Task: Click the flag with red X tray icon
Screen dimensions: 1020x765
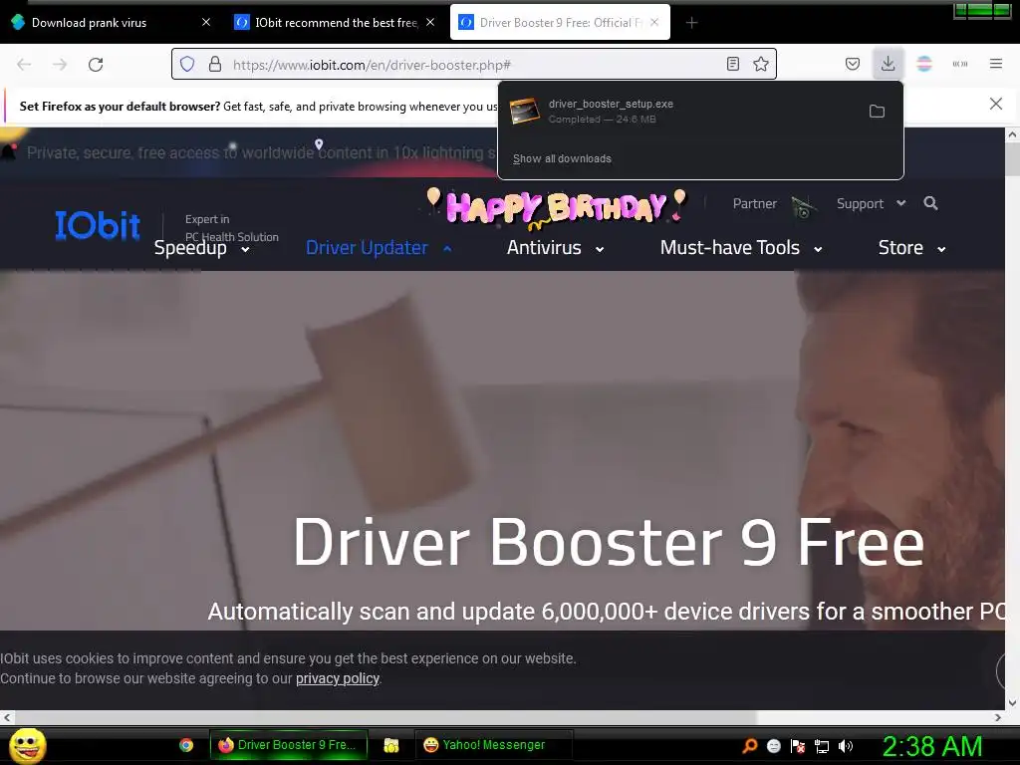Action: tap(798, 746)
